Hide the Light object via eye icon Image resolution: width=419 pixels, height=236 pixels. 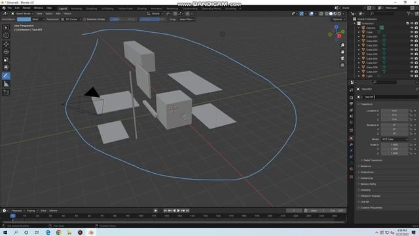[x=412, y=76]
